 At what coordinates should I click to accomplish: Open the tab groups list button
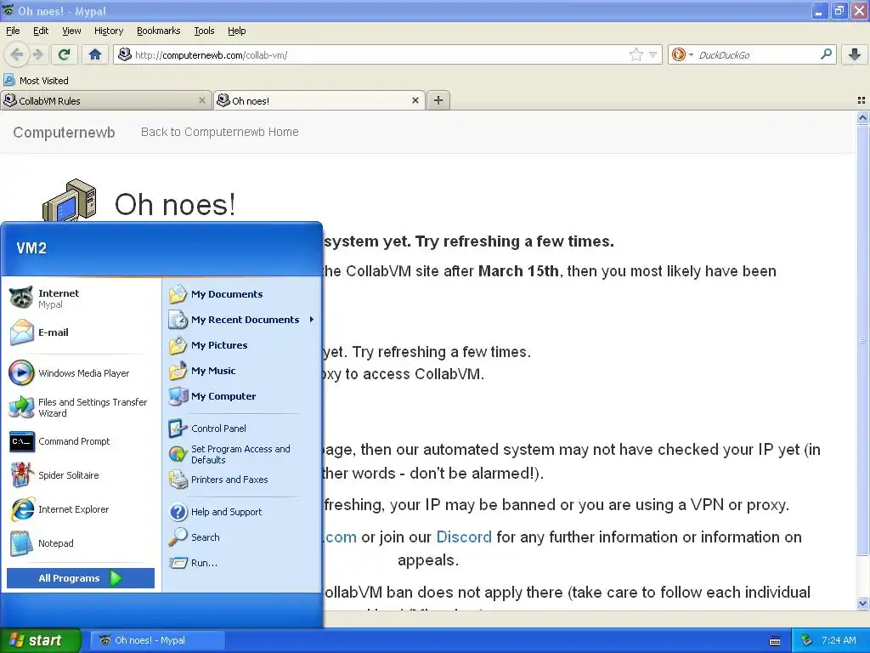point(862,100)
